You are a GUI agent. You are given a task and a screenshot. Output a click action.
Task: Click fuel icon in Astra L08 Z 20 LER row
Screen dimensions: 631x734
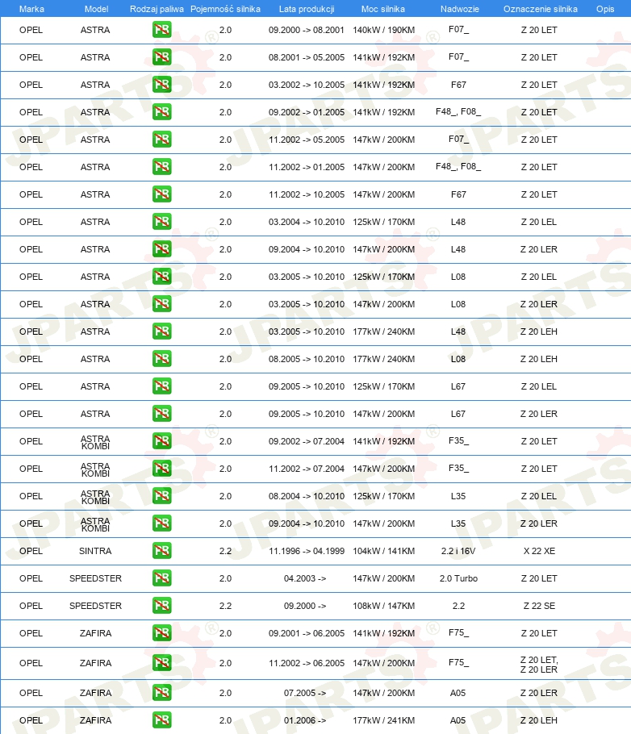(161, 304)
